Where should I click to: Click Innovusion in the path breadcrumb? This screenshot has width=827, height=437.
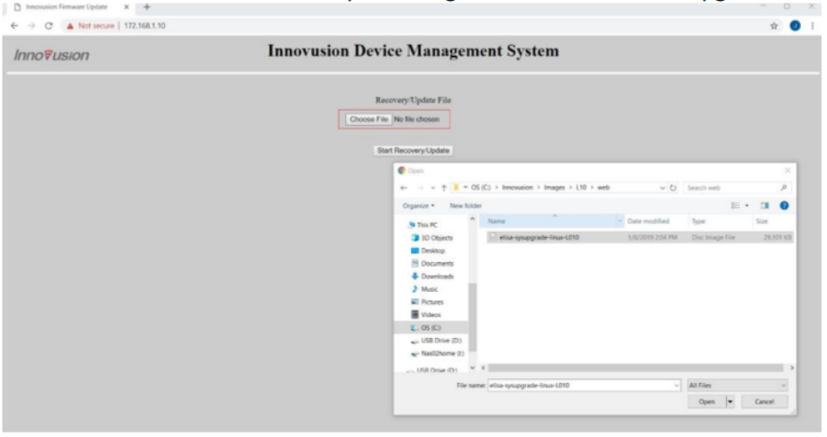point(517,187)
